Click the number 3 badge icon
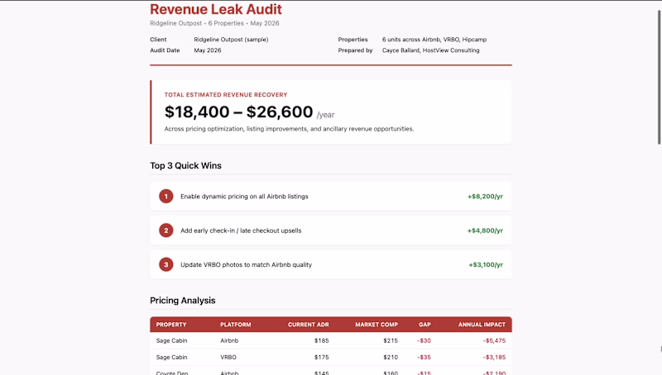Screen dimensions: 662x375 tap(166, 264)
